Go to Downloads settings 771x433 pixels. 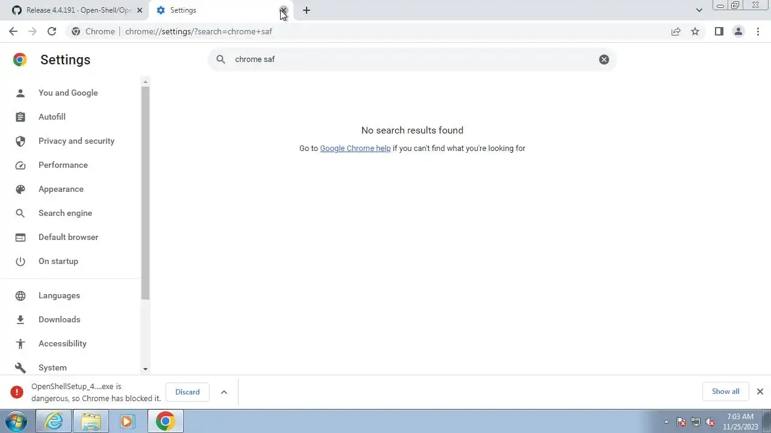coord(59,319)
